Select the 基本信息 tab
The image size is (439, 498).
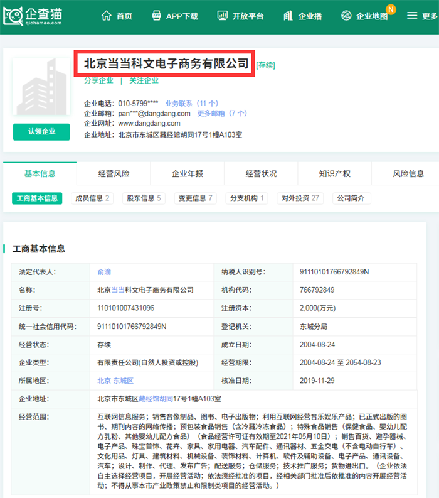tap(40, 174)
